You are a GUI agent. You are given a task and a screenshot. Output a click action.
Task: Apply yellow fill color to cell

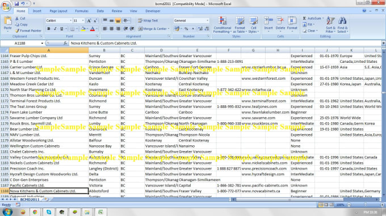click(83, 29)
